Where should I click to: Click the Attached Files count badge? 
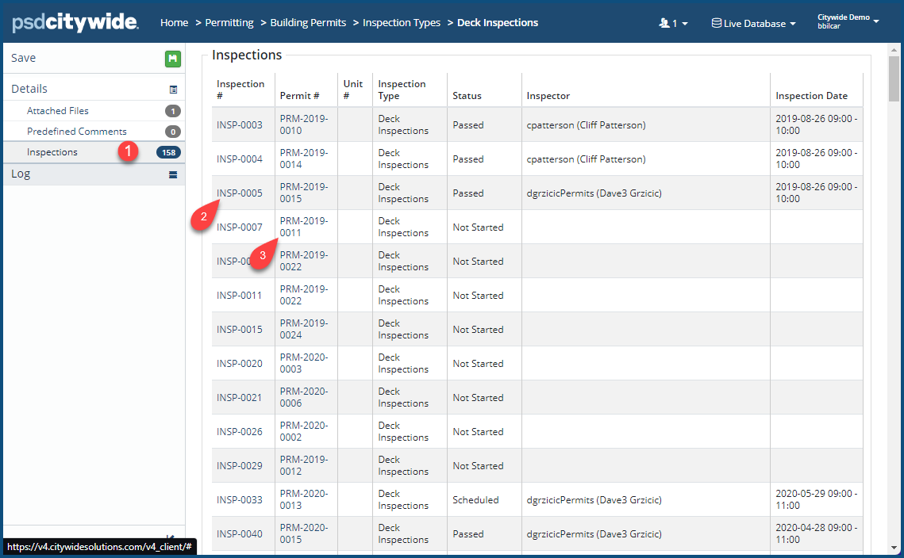173,111
